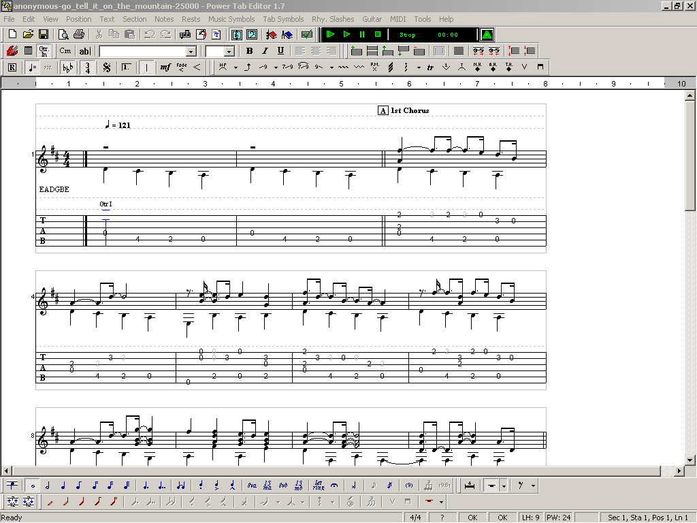Open the slide symbols dropdown arrow
Screen dimensions: 697x523
tap(276, 67)
